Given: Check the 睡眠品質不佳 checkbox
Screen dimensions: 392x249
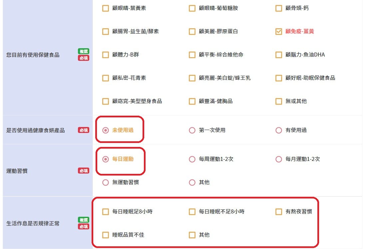Looking at the screenshot, I should coord(106,235).
